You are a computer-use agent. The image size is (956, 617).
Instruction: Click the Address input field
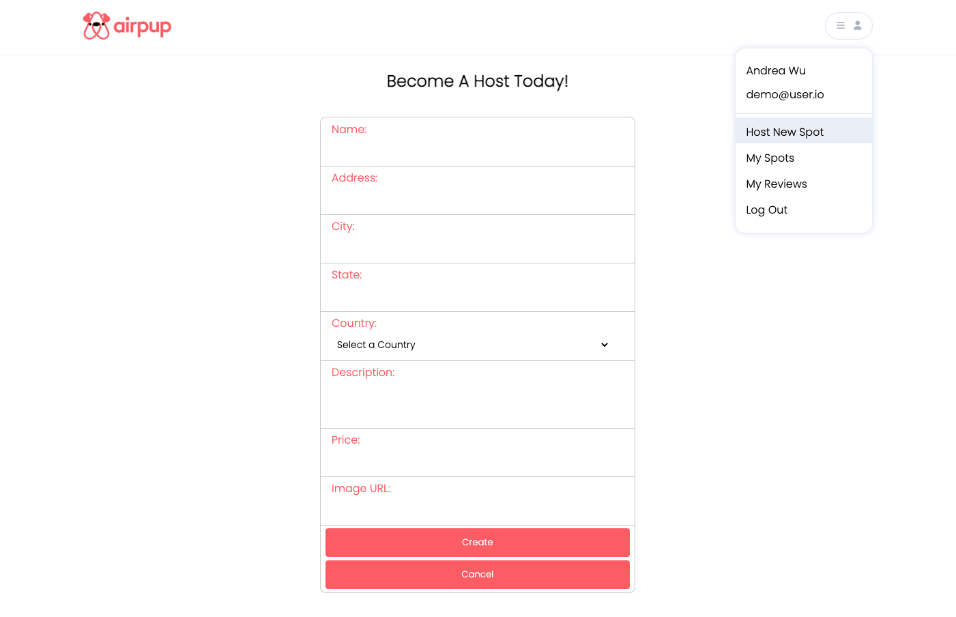477,198
